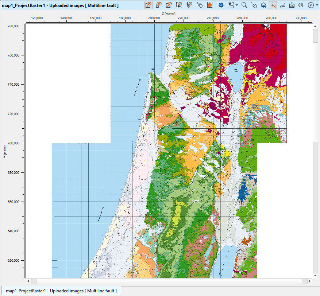
Task: Click the speech bubble annotation icon
Action: tap(282, 5)
